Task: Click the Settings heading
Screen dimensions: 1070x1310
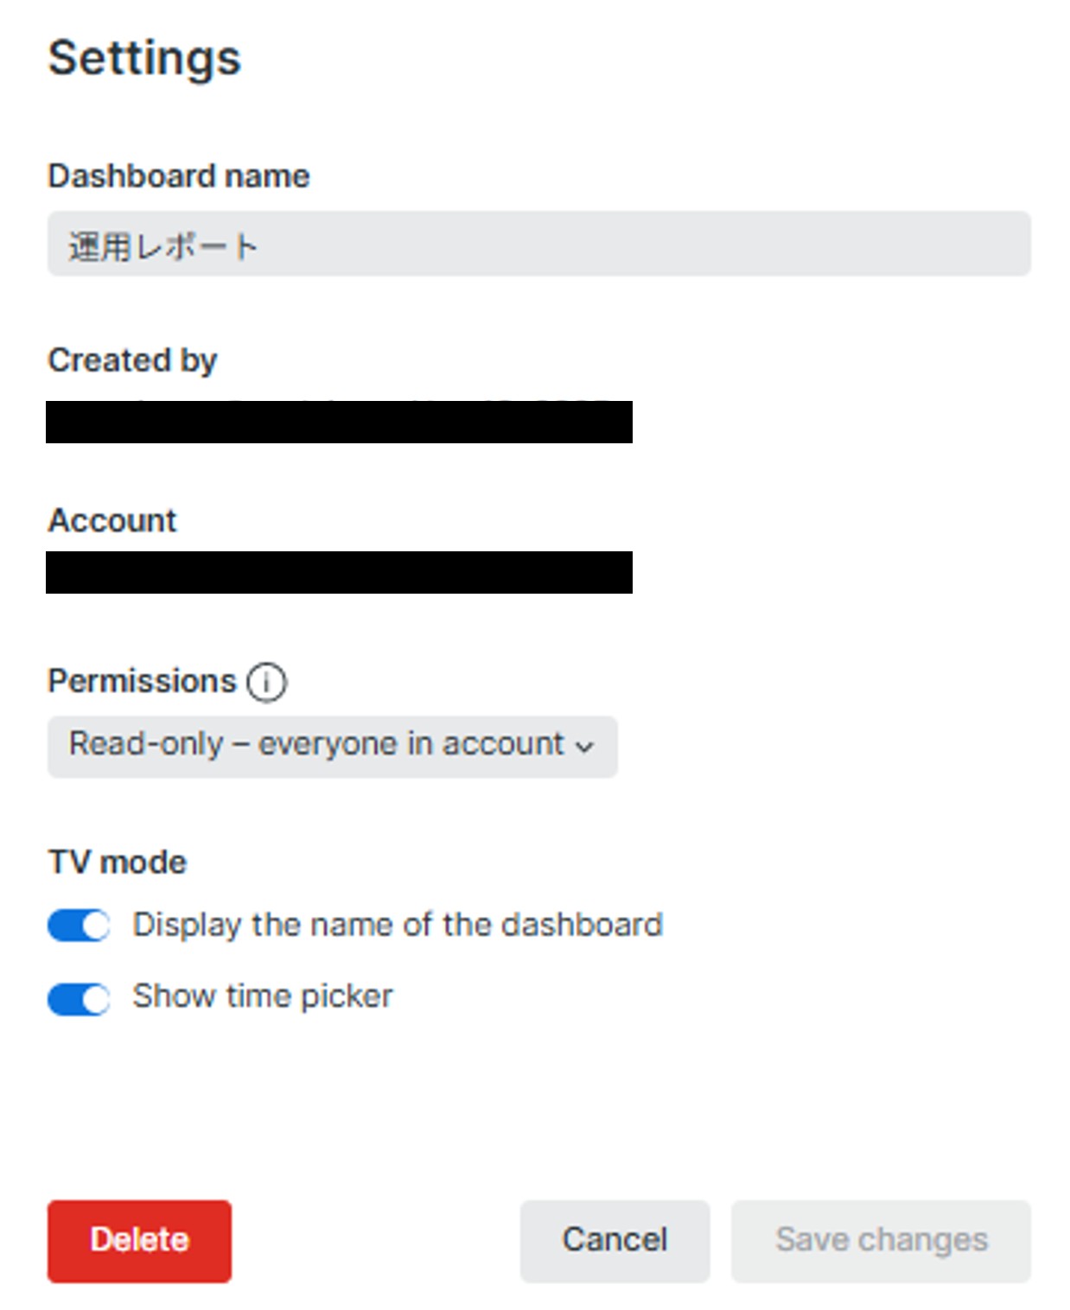Action: point(144,59)
